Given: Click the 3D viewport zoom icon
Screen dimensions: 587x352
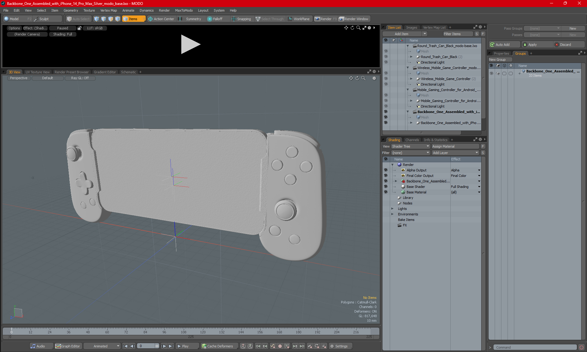Looking at the screenshot, I should (x=364, y=78).
